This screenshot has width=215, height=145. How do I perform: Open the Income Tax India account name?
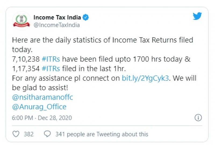(x=57, y=18)
